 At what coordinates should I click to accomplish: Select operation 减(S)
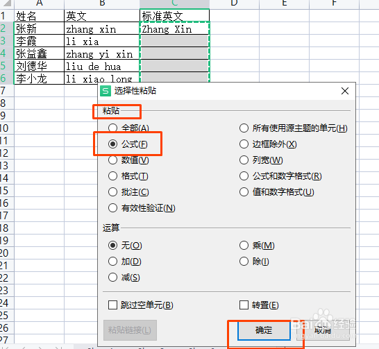pos(124,278)
